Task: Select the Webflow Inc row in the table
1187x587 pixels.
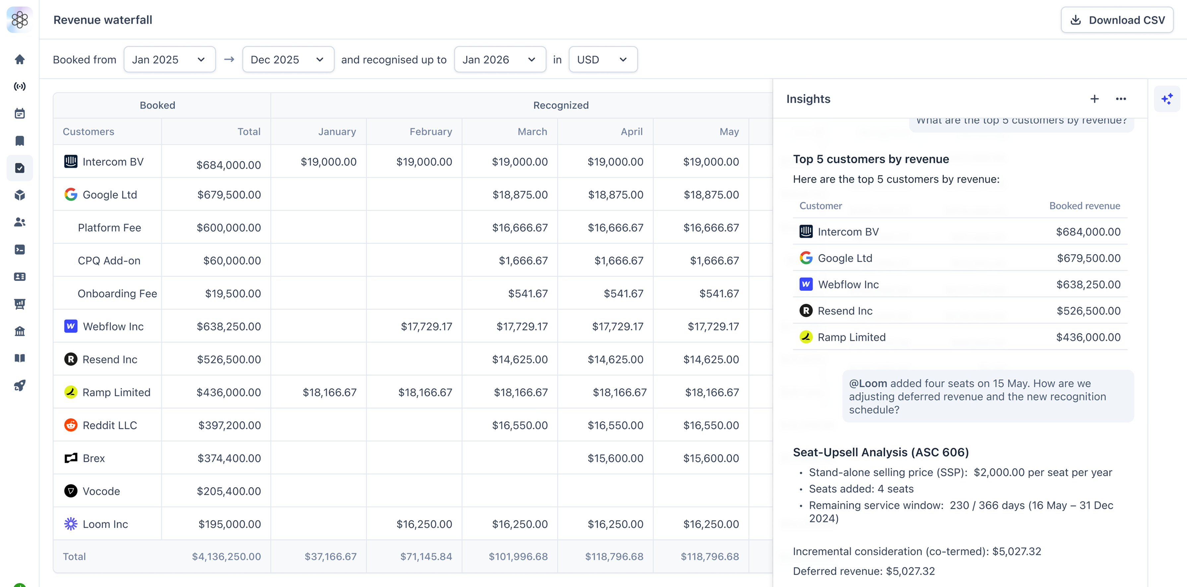Action: (x=112, y=326)
